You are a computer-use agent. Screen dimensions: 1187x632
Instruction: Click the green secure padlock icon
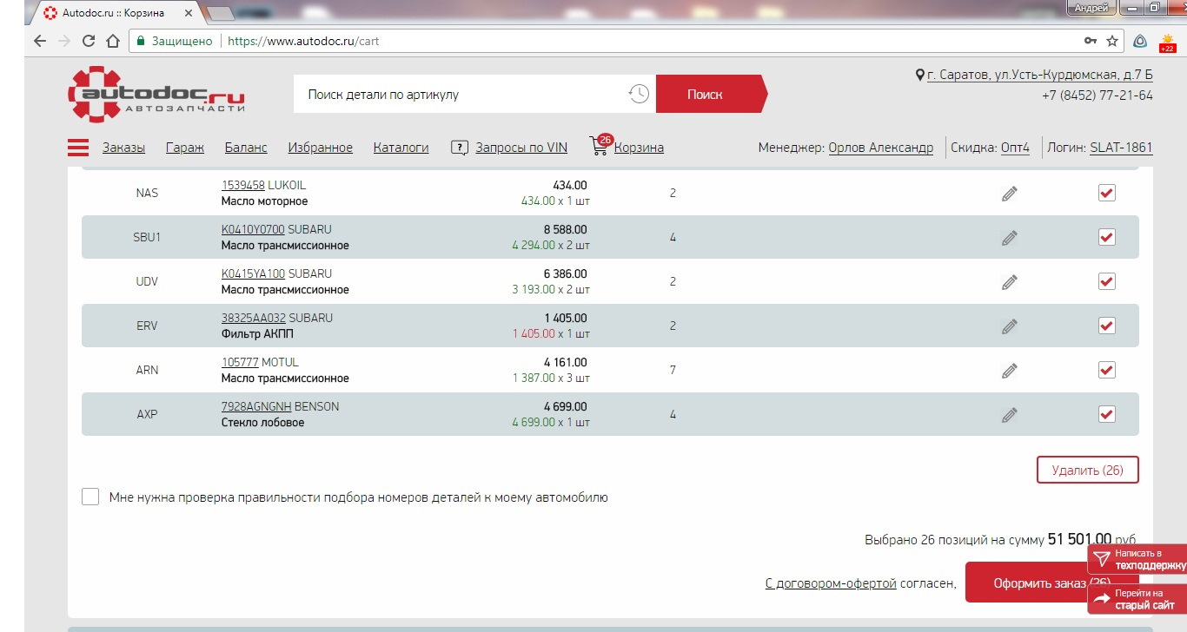coord(140,41)
